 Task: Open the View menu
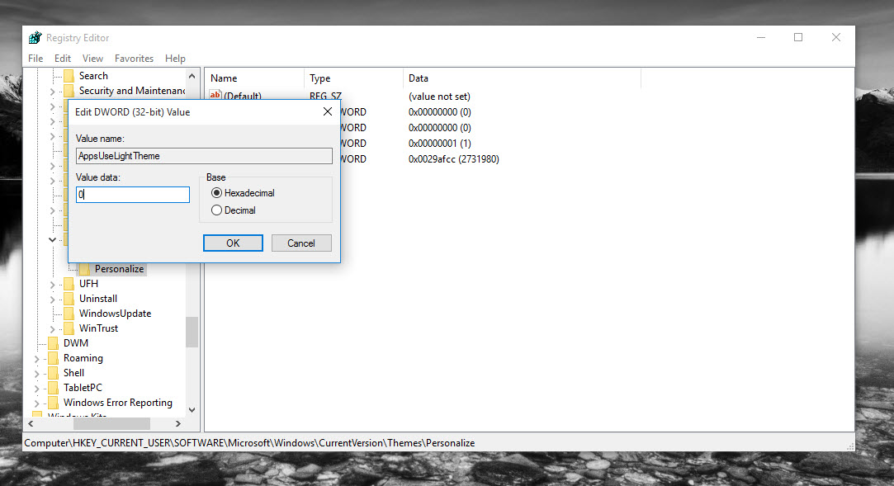92,58
